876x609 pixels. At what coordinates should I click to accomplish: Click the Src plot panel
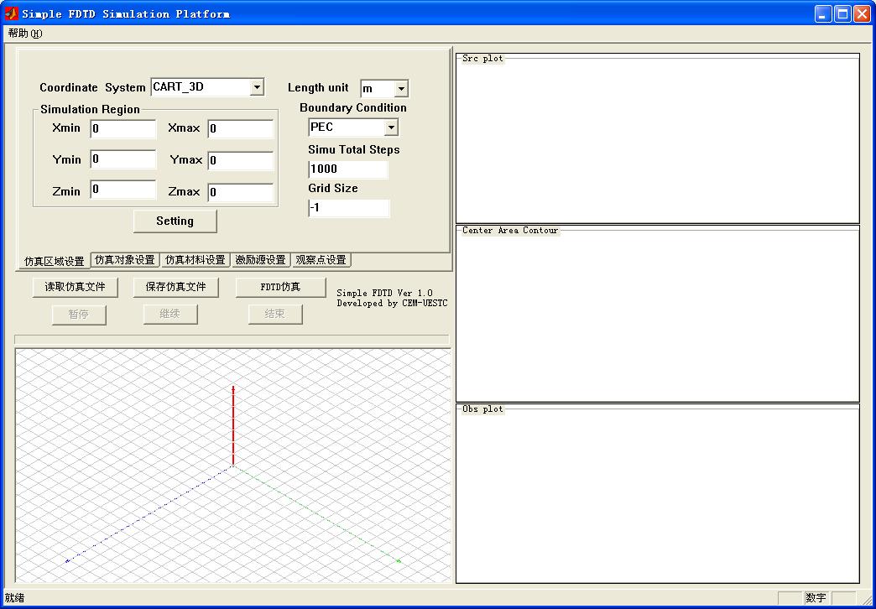click(x=658, y=138)
